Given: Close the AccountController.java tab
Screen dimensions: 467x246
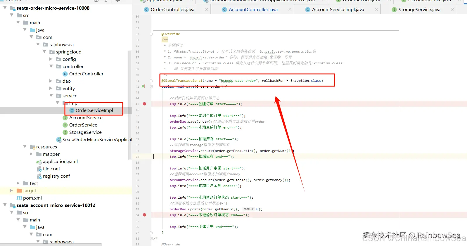Looking at the screenshot, I should 290,10.
